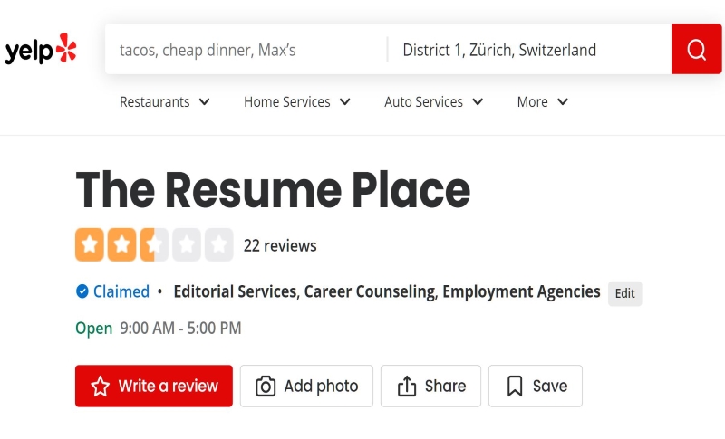Expand the Home Services dropdown chevron
725x439 pixels.
[345, 101]
